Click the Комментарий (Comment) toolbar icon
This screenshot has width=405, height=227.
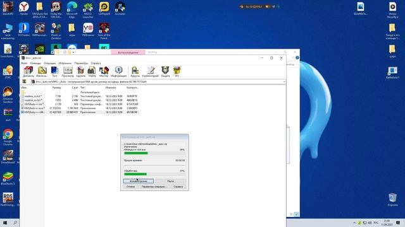coord(150,71)
